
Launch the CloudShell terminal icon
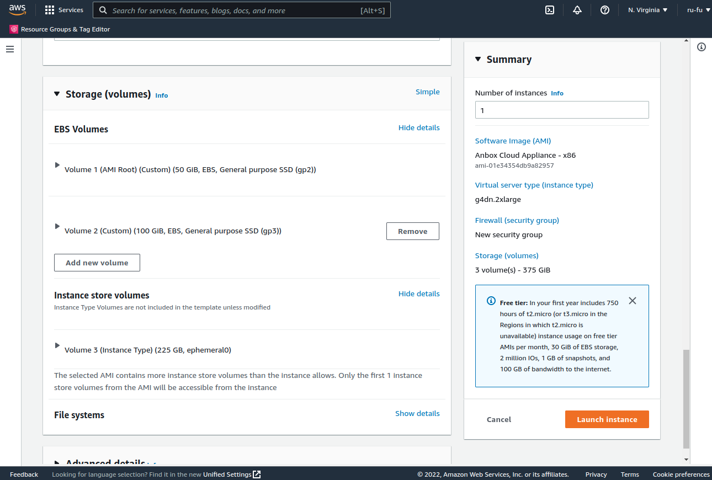pos(550,10)
